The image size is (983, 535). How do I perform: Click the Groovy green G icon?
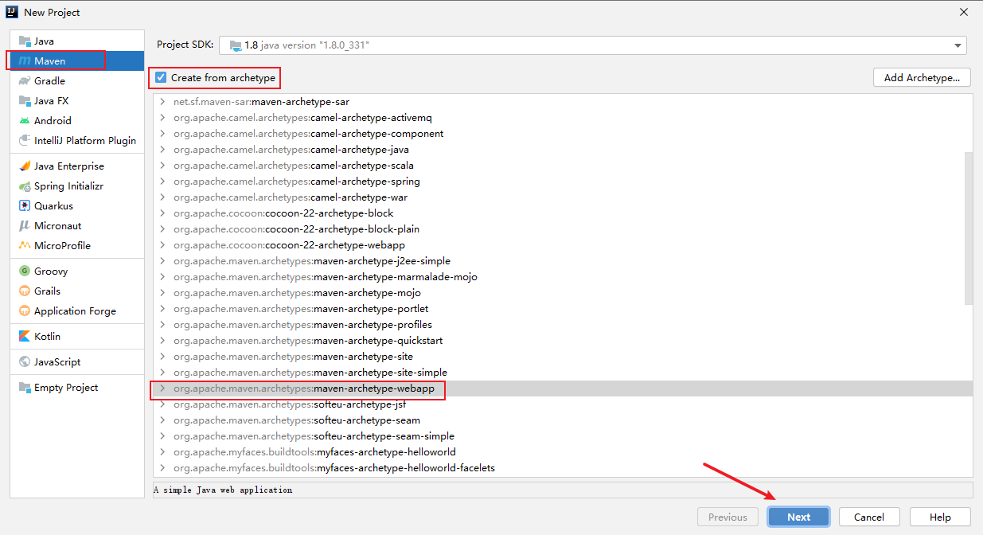coord(25,271)
